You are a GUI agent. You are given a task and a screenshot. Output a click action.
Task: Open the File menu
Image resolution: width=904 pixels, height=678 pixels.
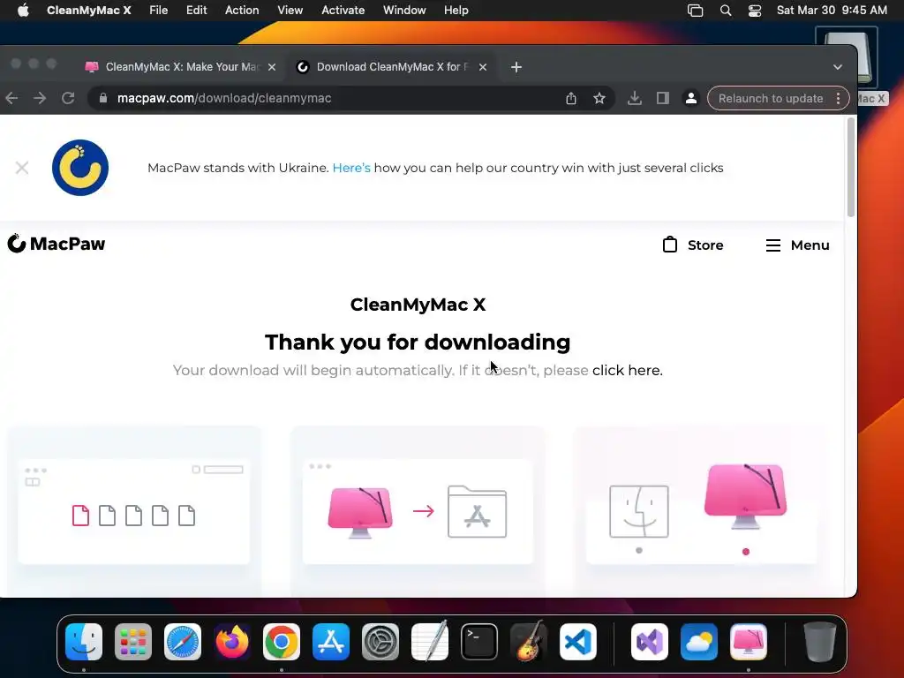[159, 11]
